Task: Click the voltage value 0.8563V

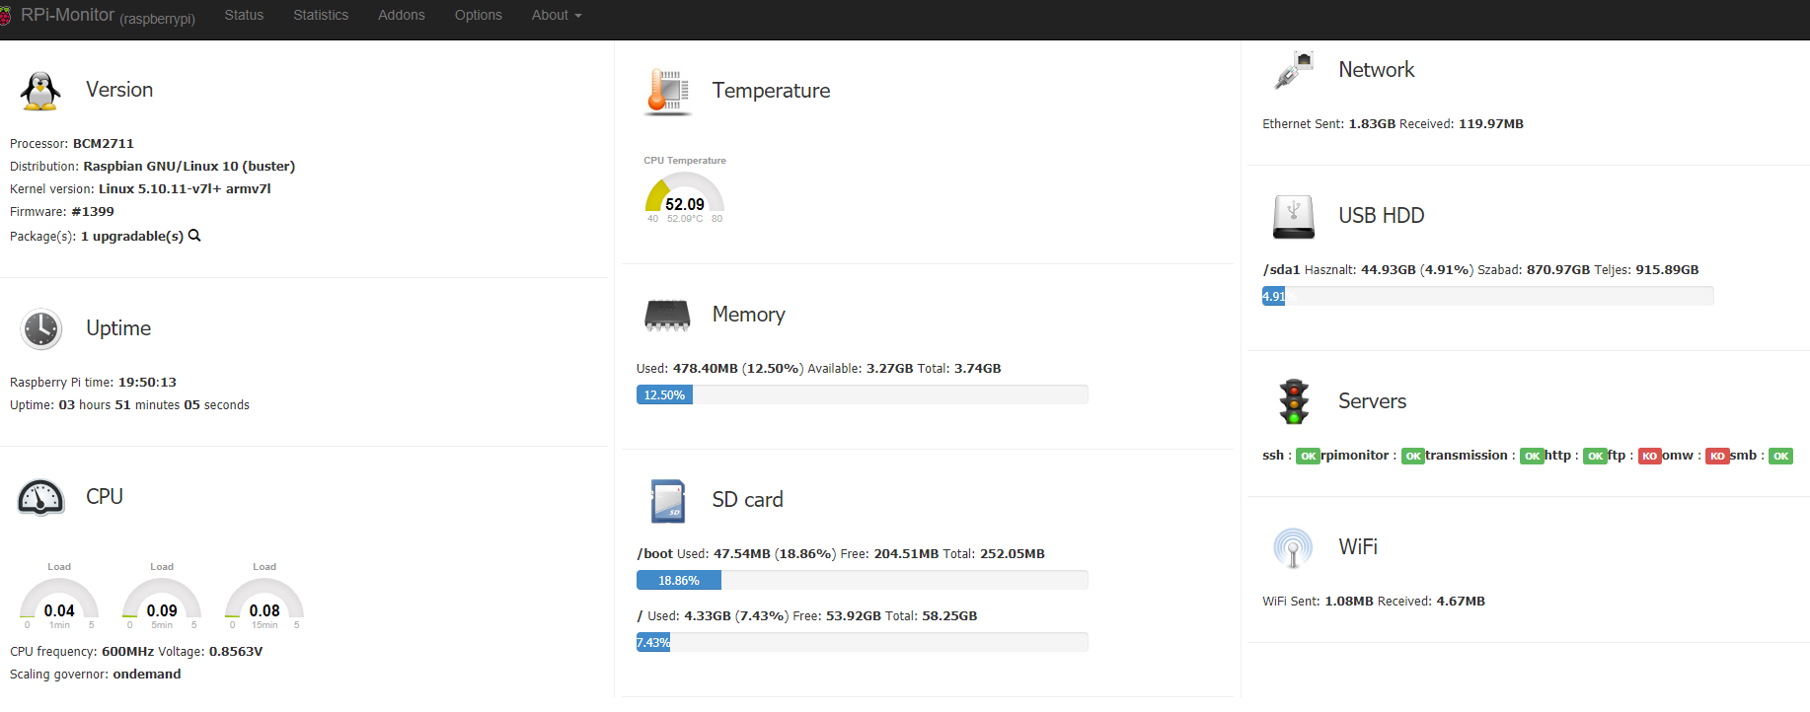Action: pos(236,652)
